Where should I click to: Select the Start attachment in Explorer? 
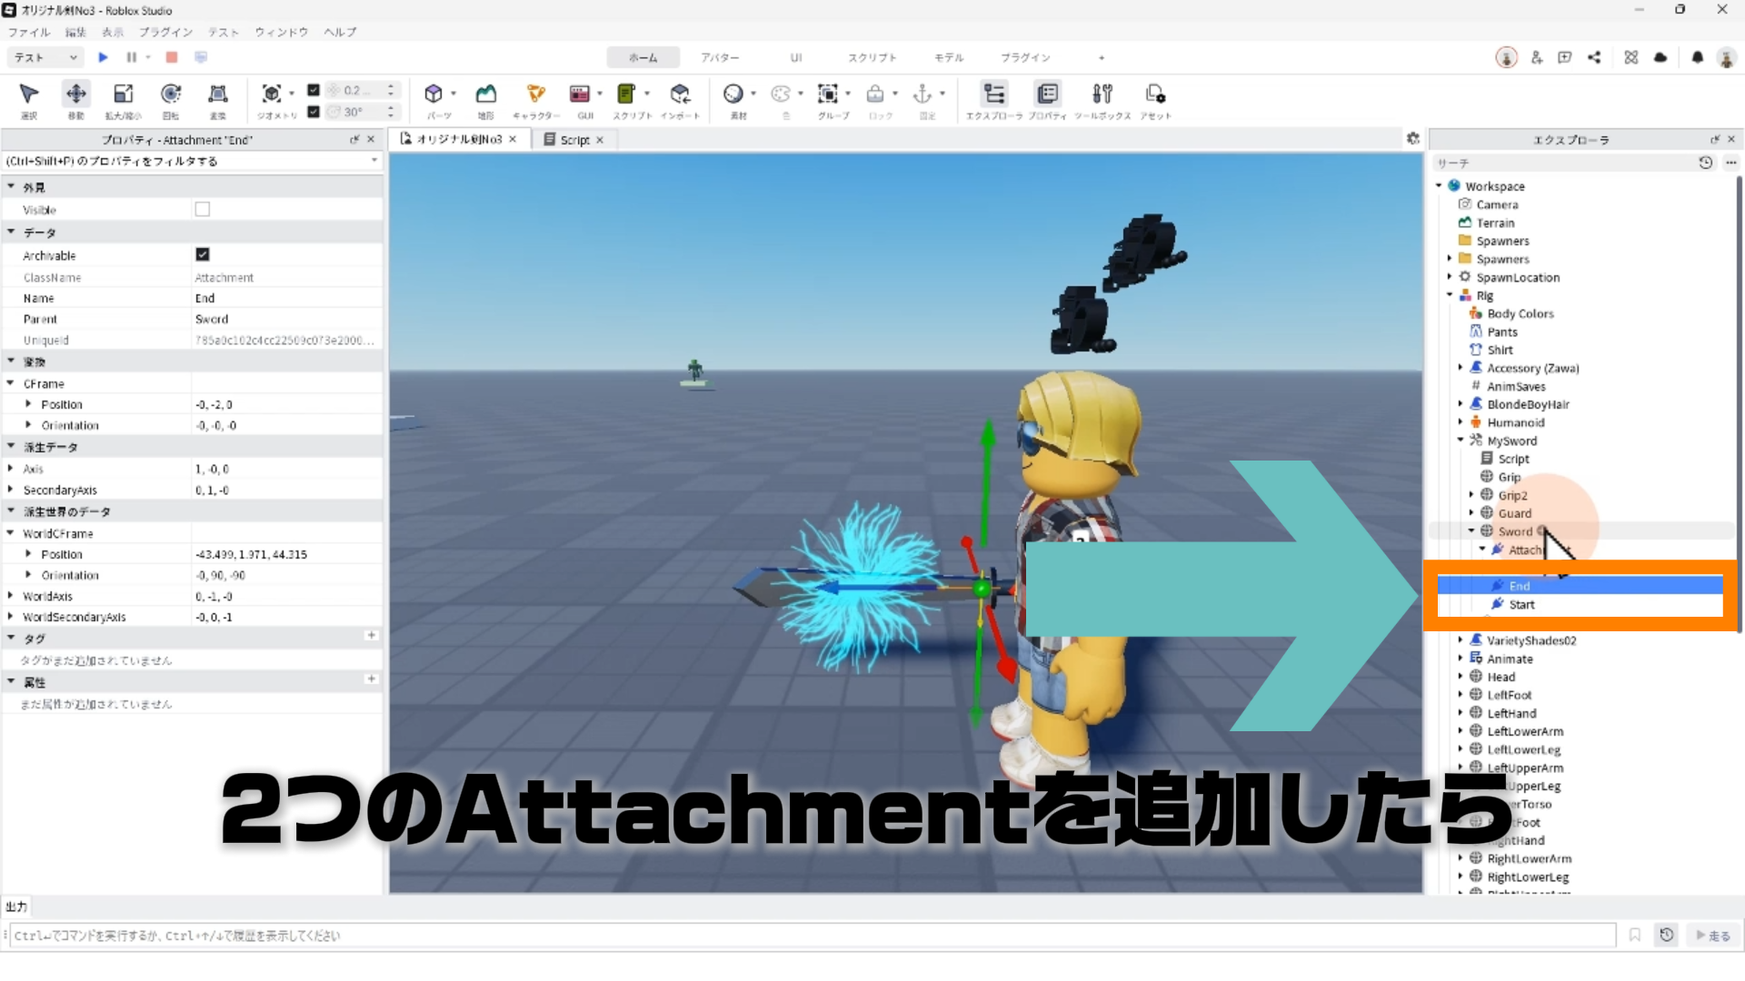[x=1521, y=605]
